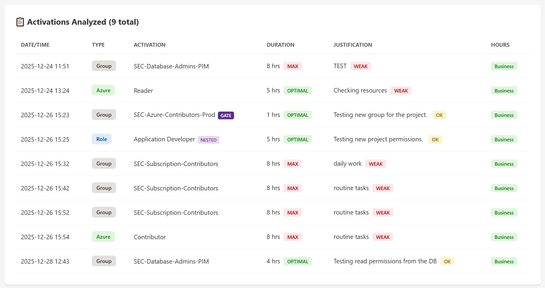Click the NESTED badge next to Application Developer
Viewport: 545px width, 288px height.
coord(208,140)
